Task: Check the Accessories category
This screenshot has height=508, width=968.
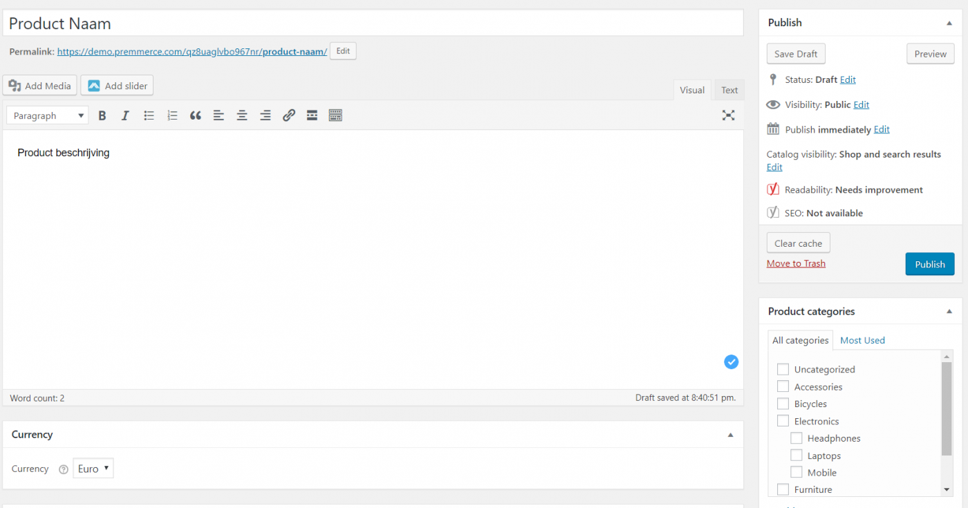Action: click(x=783, y=386)
